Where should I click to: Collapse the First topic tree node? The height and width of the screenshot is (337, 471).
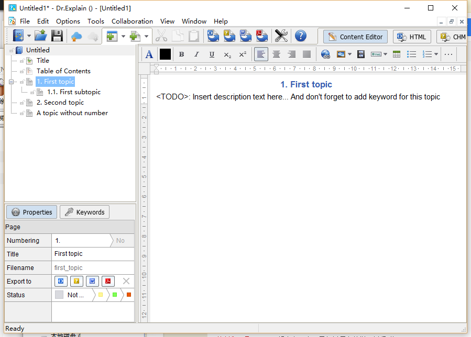click(x=11, y=82)
